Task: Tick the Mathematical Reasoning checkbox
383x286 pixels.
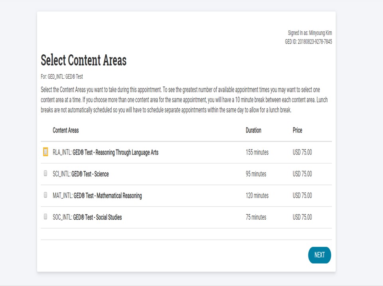Action: [x=45, y=195]
